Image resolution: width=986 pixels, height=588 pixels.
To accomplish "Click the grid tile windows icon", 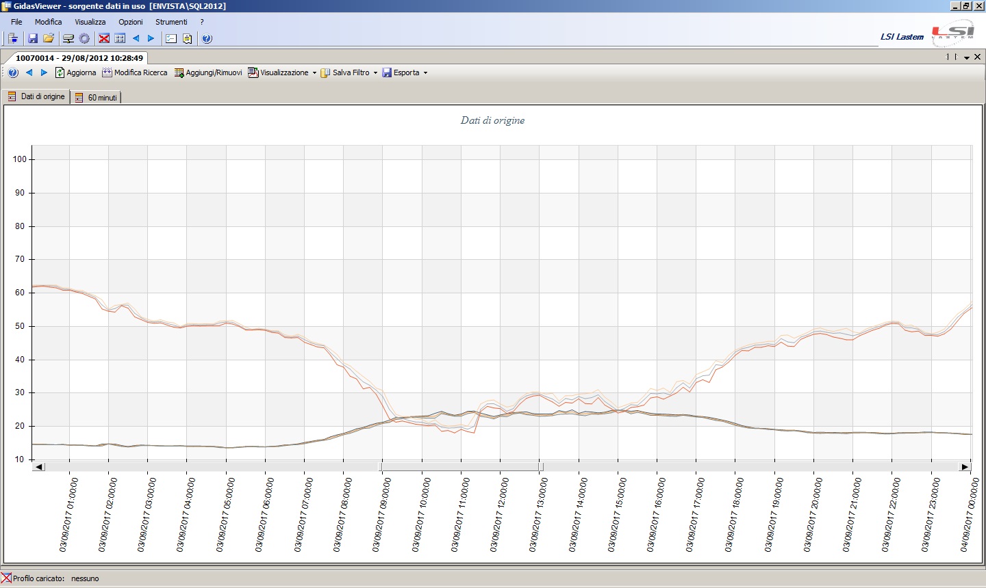I will point(120,38).
